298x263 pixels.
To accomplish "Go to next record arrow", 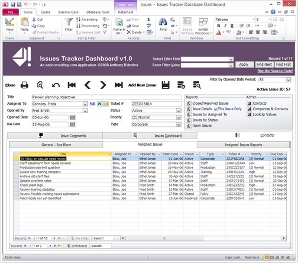I will (x=103, y=85).
